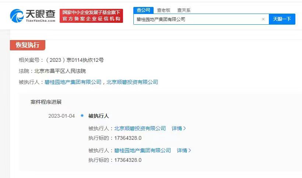
Task: Select the 查公司 tab
Action: tap(143, 10)
